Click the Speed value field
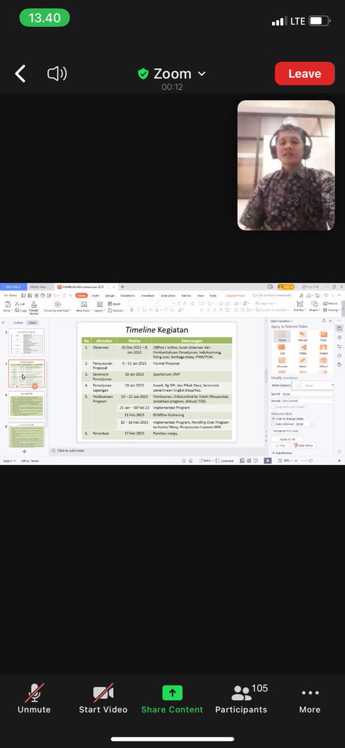The image size is (345, 748). (x=308, y=394)
